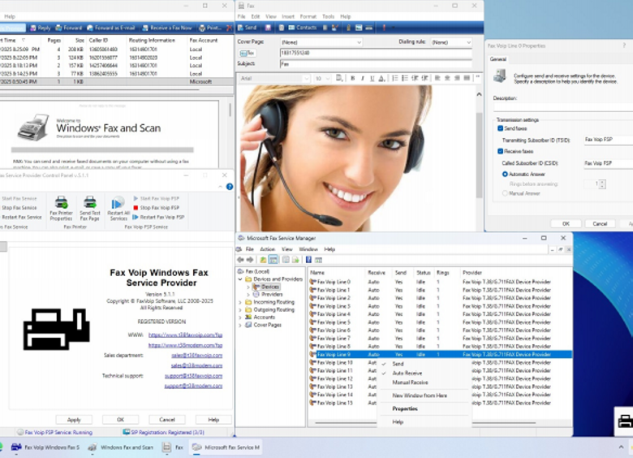Expand the Cover Pages tree node
This screenshot has height=458, width=633.
(x=240, y=325)
